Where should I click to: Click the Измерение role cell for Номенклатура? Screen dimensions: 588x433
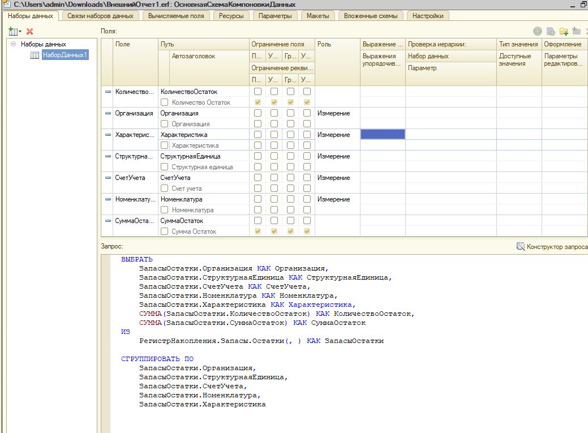[x=337, y=199]
